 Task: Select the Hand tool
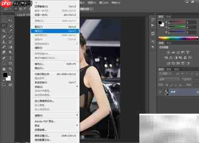click(4, 69)
